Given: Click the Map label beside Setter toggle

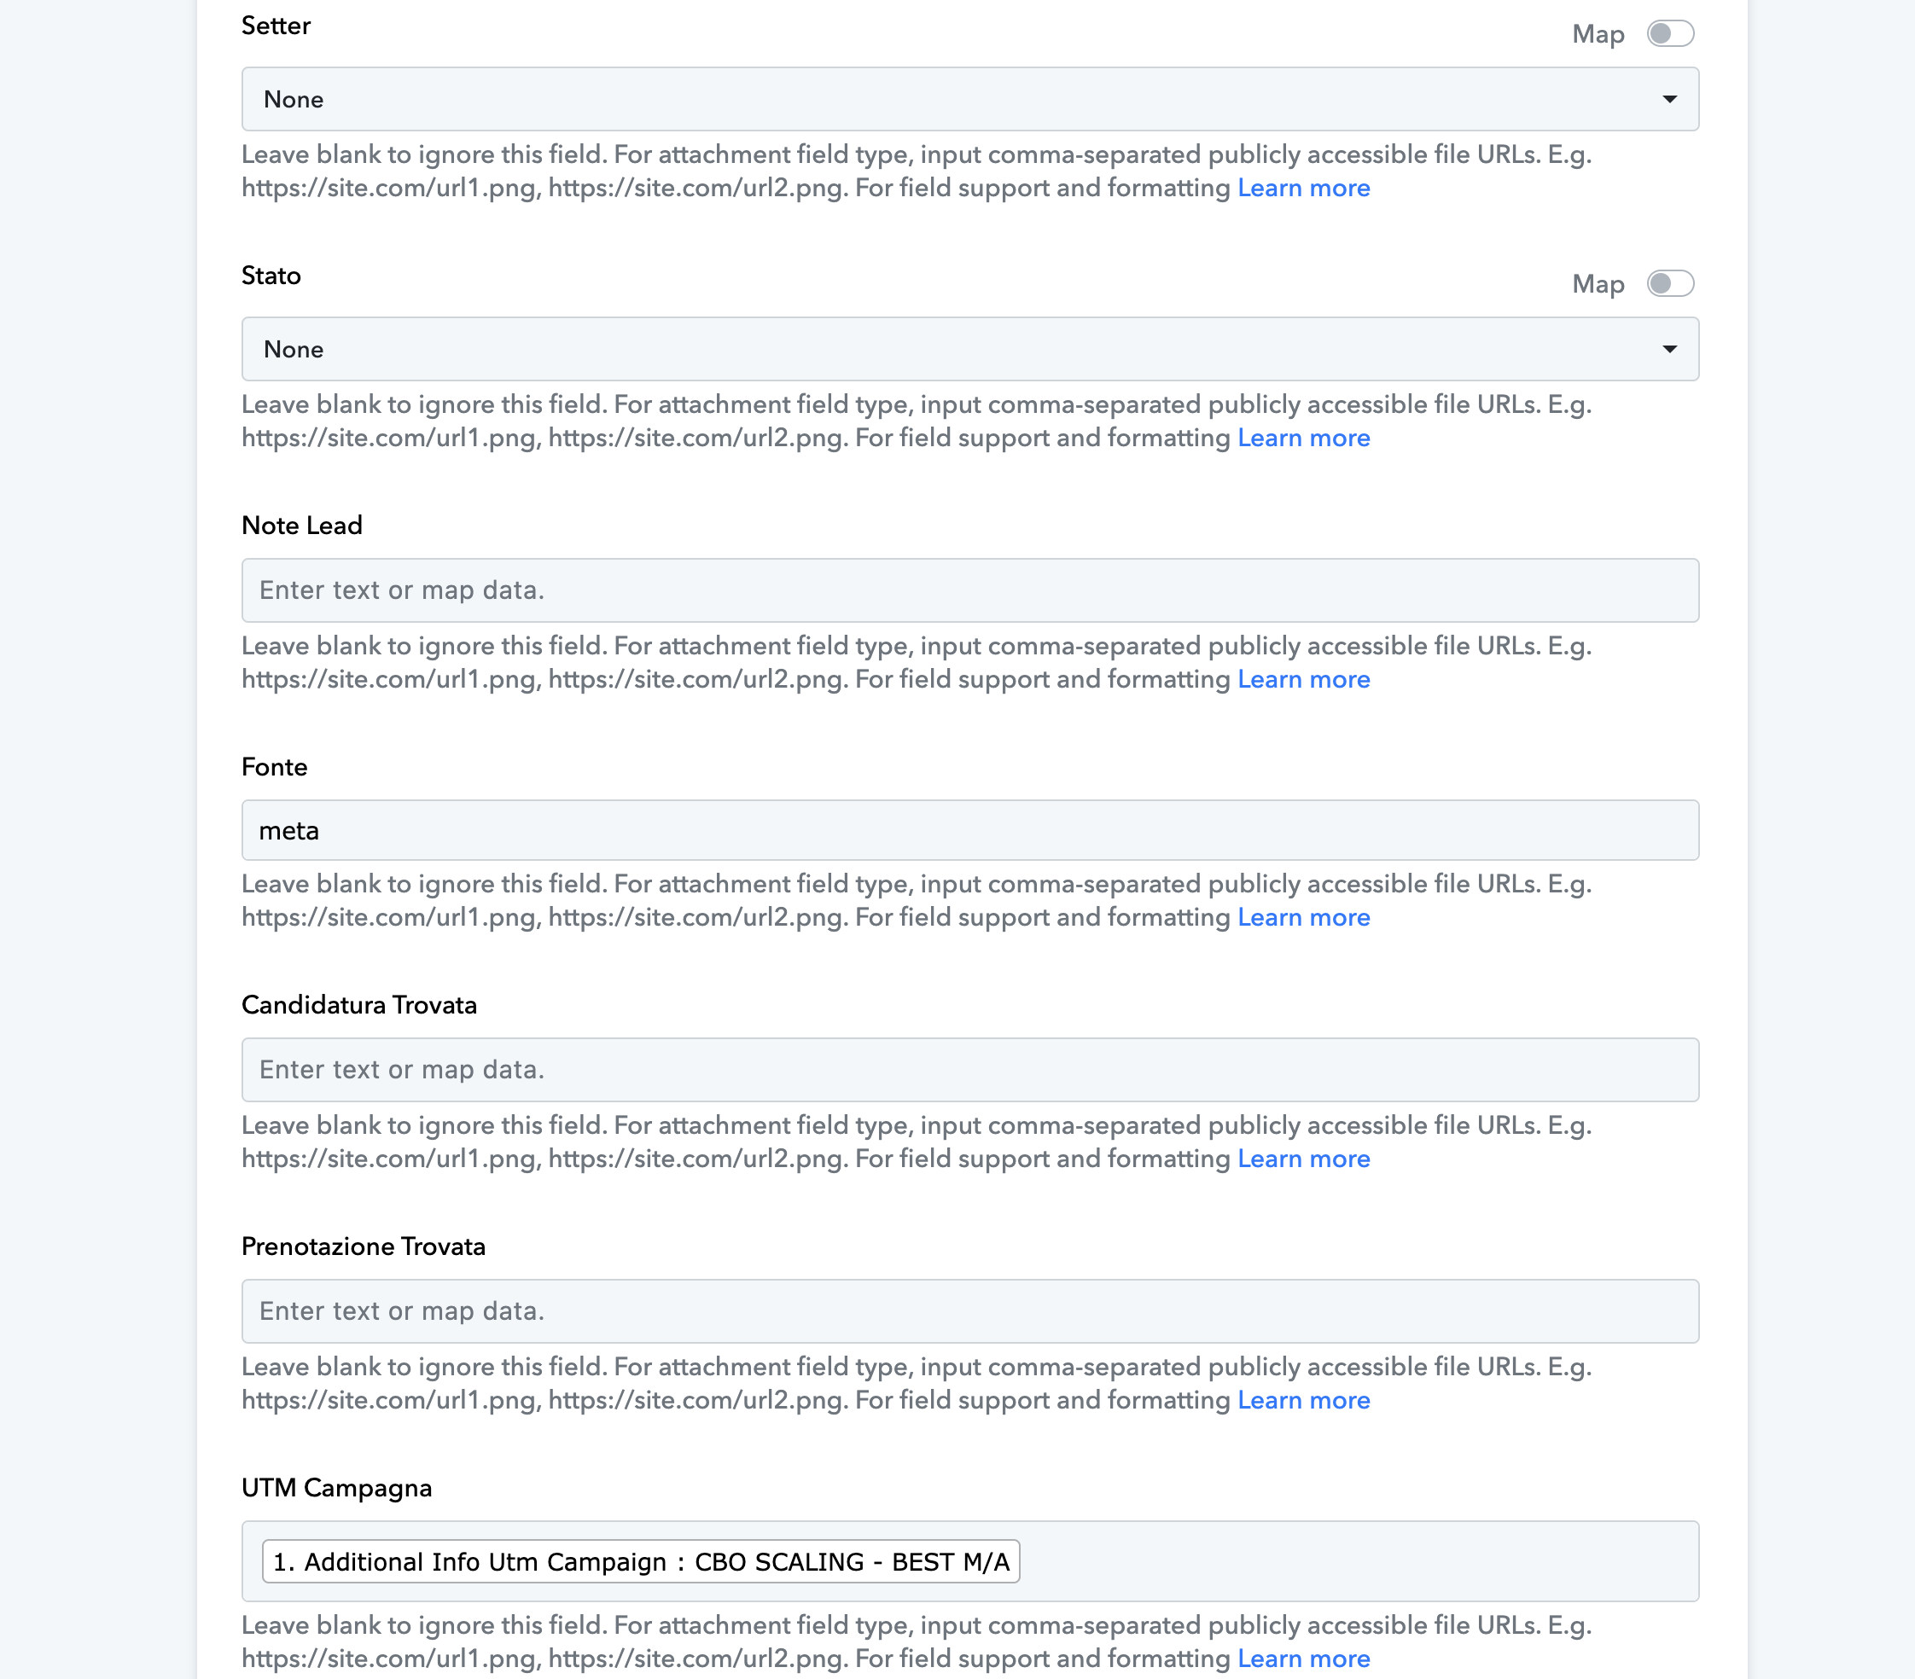Looking at the screenshot, I should (1598, 35).
